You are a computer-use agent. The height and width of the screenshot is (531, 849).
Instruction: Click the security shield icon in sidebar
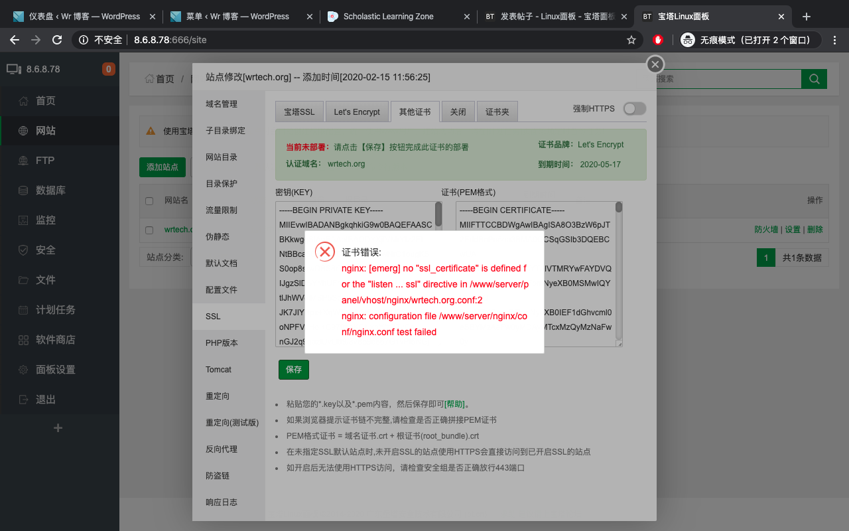[24, 250]
